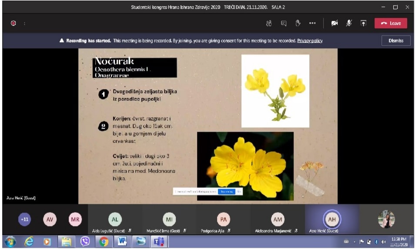The width and height of the screenshot is (415, 249).
Task: Open the participants panel icon
Action: [269, 23]
